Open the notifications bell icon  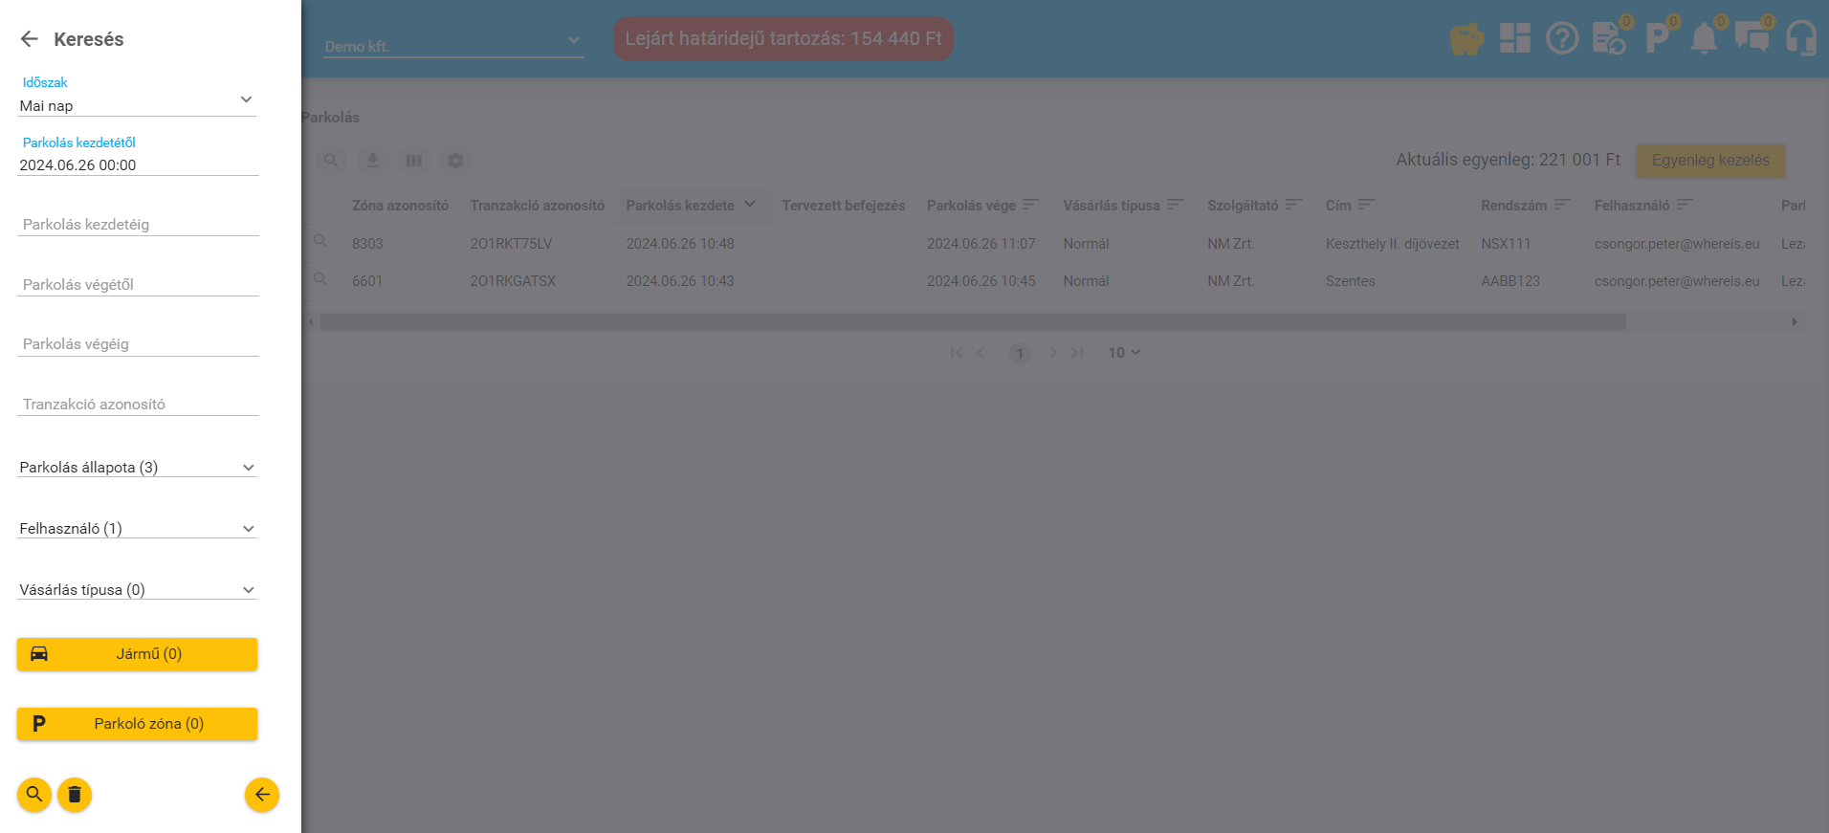1704,39
